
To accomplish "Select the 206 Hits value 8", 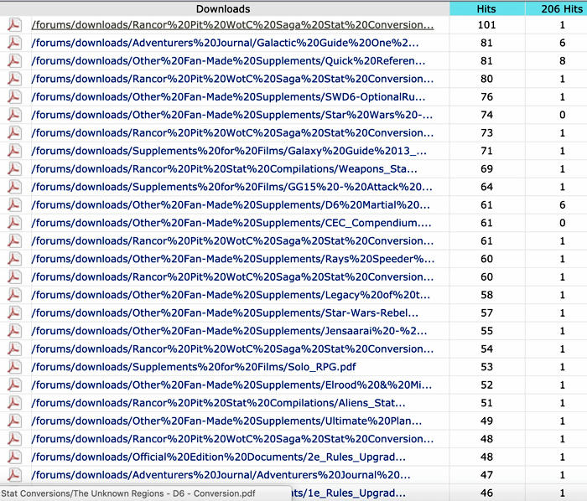I will point(563,60).
